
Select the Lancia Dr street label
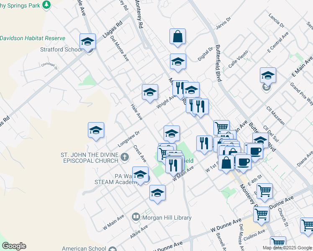[x=277, y=20]
